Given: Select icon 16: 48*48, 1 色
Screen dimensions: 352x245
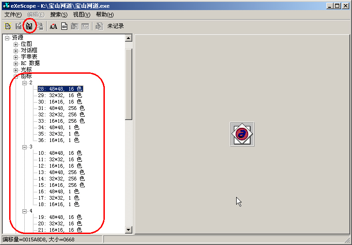Looking at the screenshot, I should [x=59, y=191].
